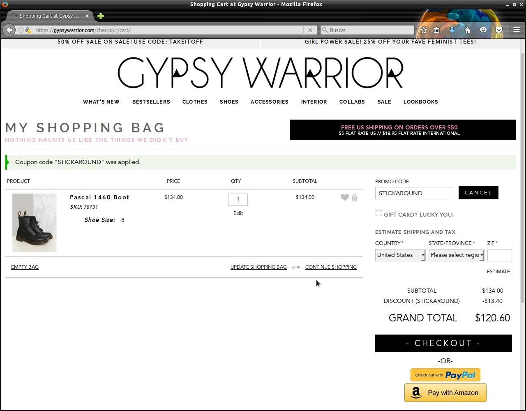Click the Edit link under quantity
The height and width of the screenshot is (411, 526).
coord(238,213)
